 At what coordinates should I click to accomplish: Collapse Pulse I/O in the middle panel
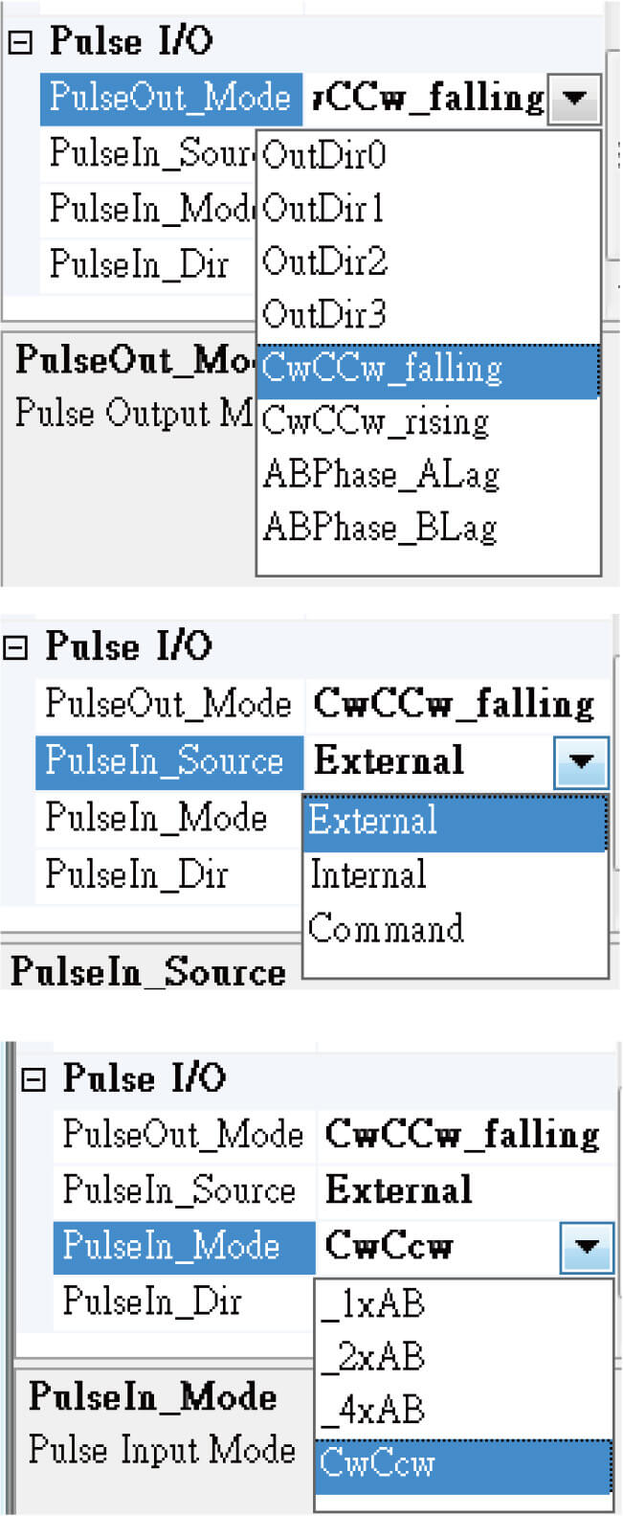(x=15, y=646)
